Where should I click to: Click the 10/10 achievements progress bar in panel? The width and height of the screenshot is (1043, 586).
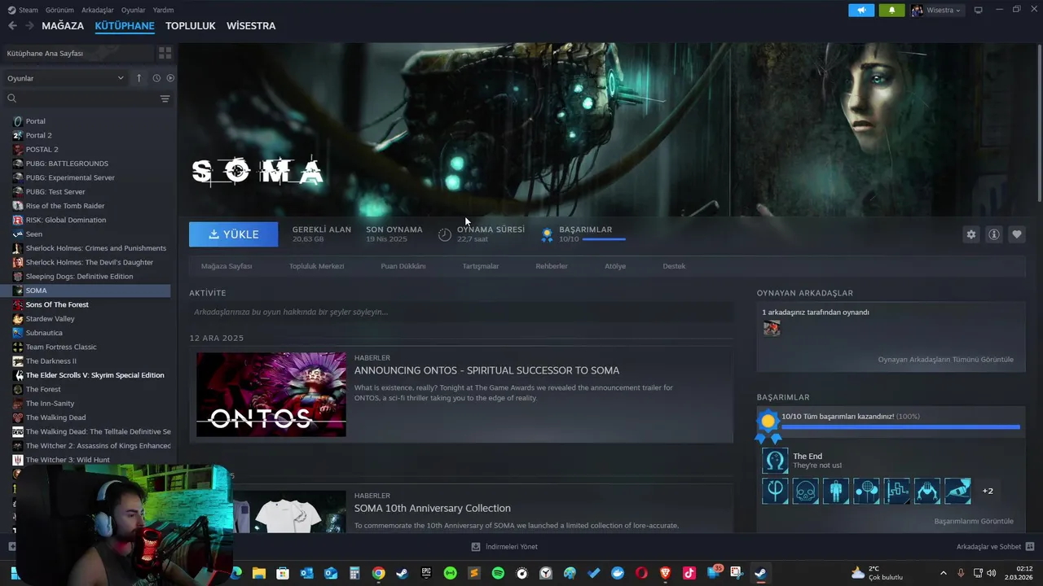click(x=900, y=426)
